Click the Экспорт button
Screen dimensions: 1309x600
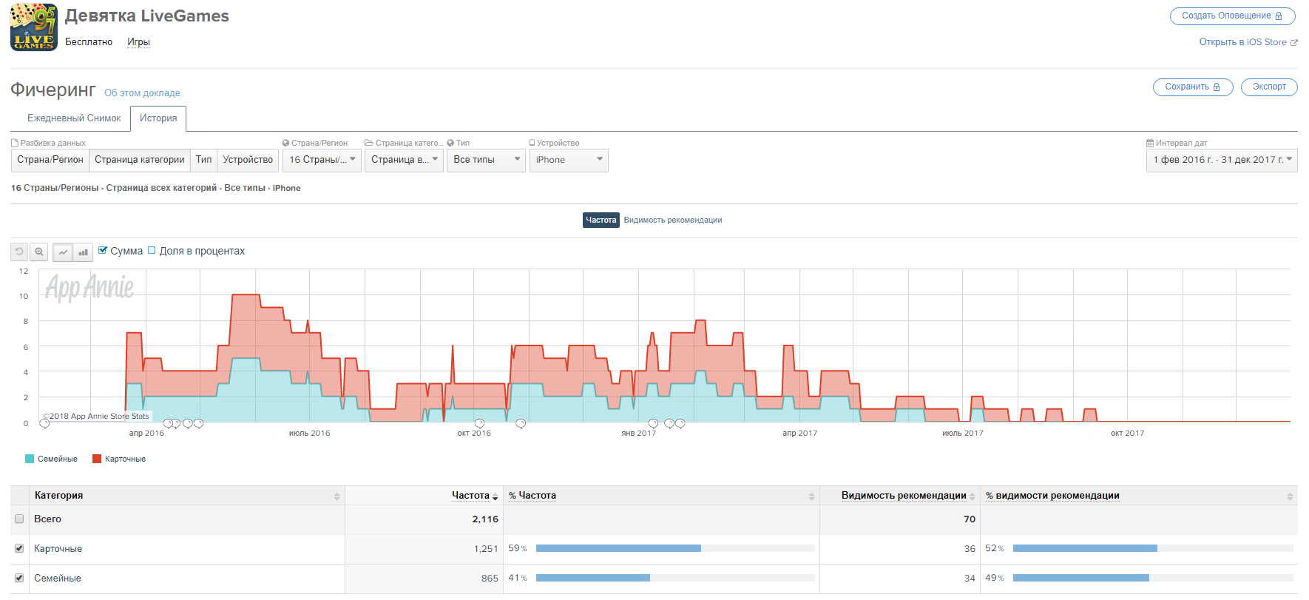click(1268, 87)
